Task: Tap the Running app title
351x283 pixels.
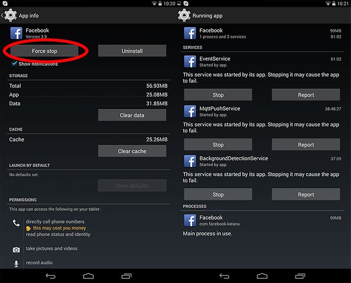Action: 207,16
